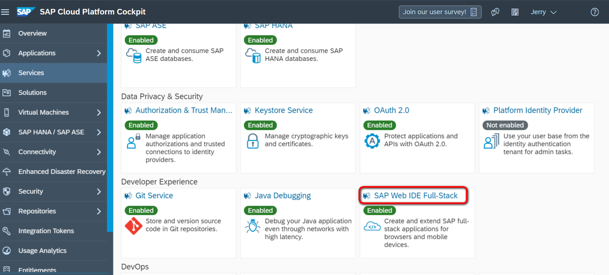The image size is (609, 275).
Task: Click the notifications icon beside Jerry
Action: (515, 12)
